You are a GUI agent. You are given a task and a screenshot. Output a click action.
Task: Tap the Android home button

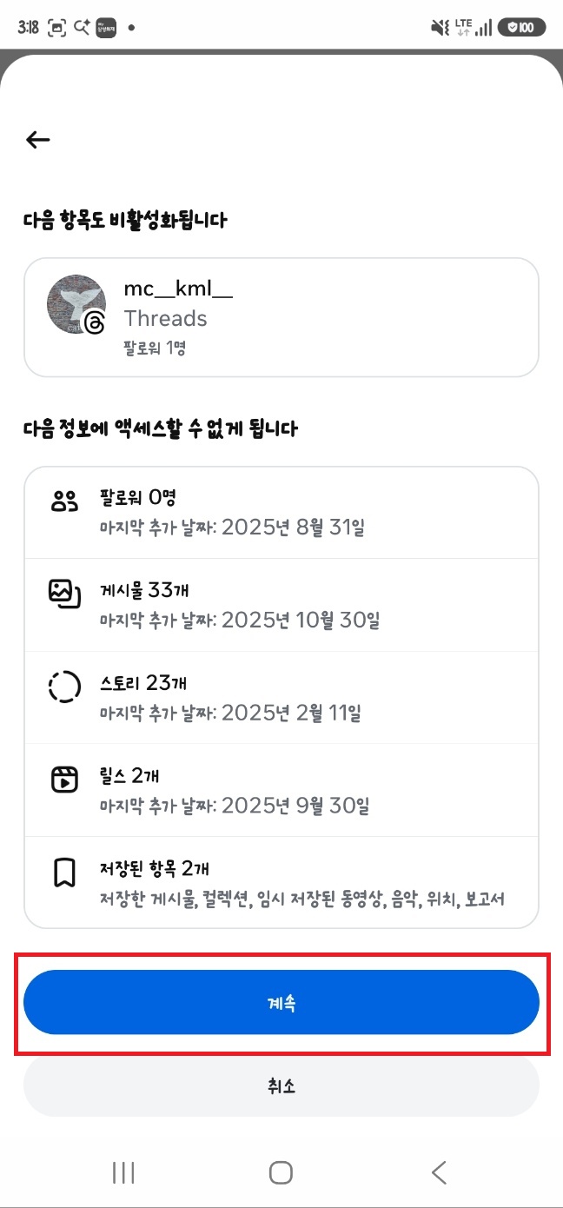[x=281, y=1172]
